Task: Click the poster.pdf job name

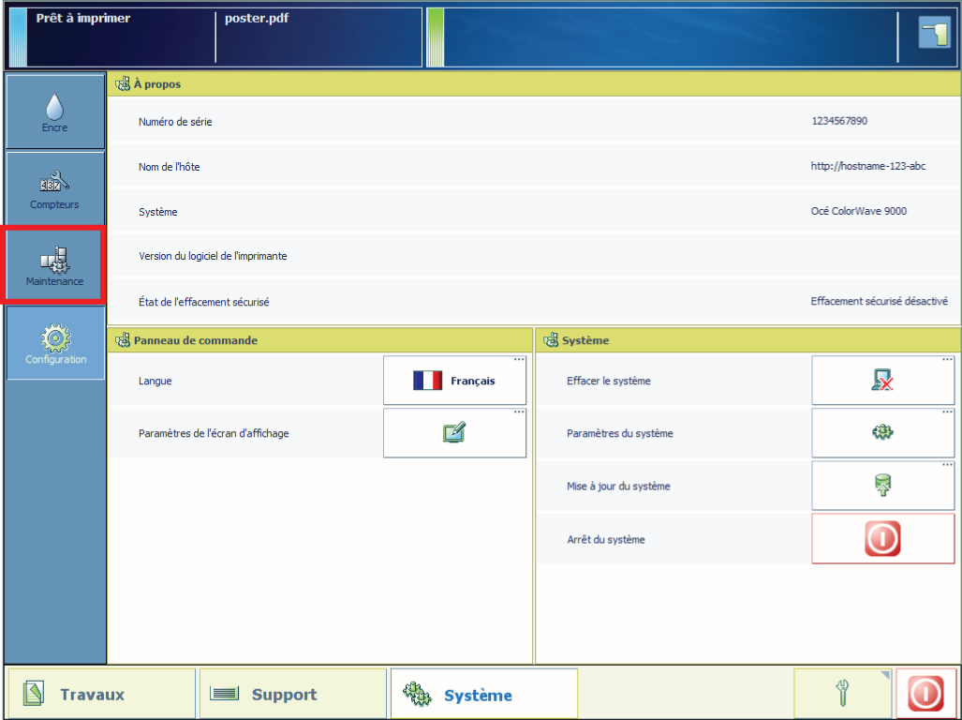Action: tap(257, 19)
